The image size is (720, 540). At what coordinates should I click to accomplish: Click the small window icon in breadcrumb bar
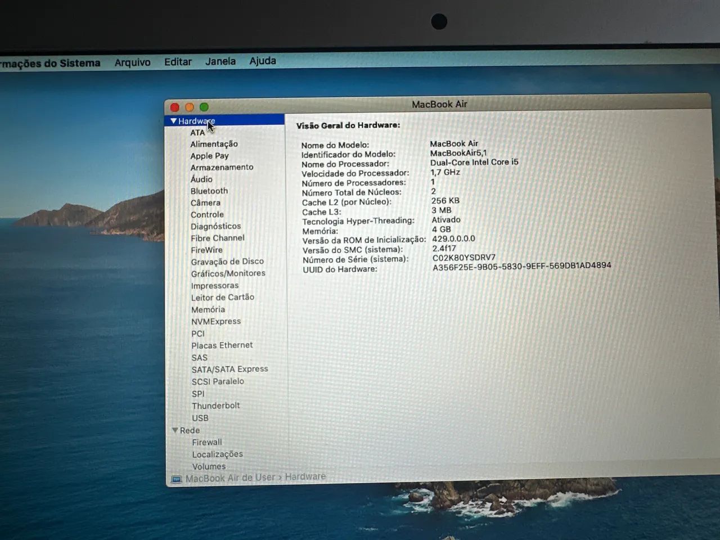point(177,478)
